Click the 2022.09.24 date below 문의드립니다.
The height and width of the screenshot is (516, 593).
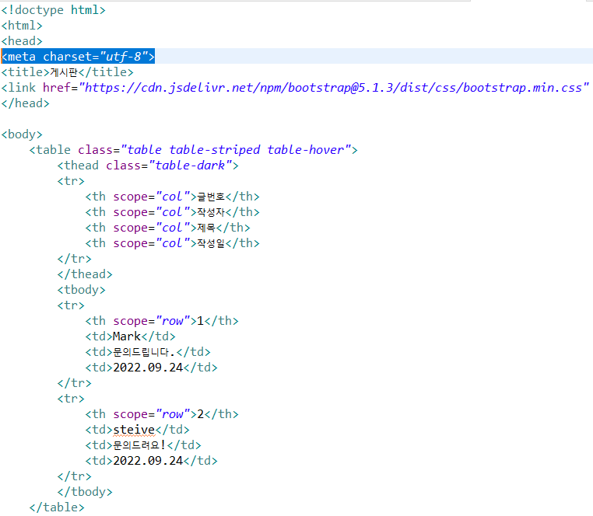click(148, 367)
